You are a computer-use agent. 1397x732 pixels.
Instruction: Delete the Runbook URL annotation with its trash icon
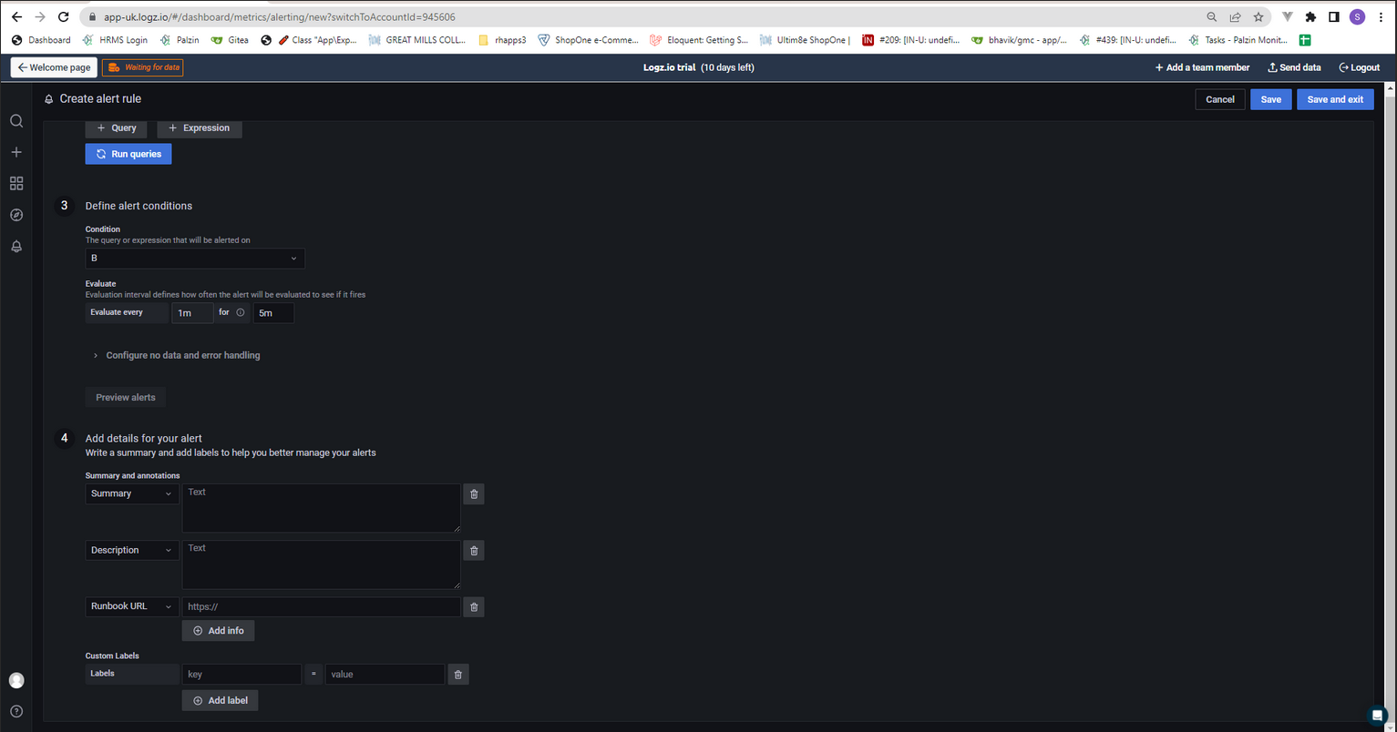(474, 606)
